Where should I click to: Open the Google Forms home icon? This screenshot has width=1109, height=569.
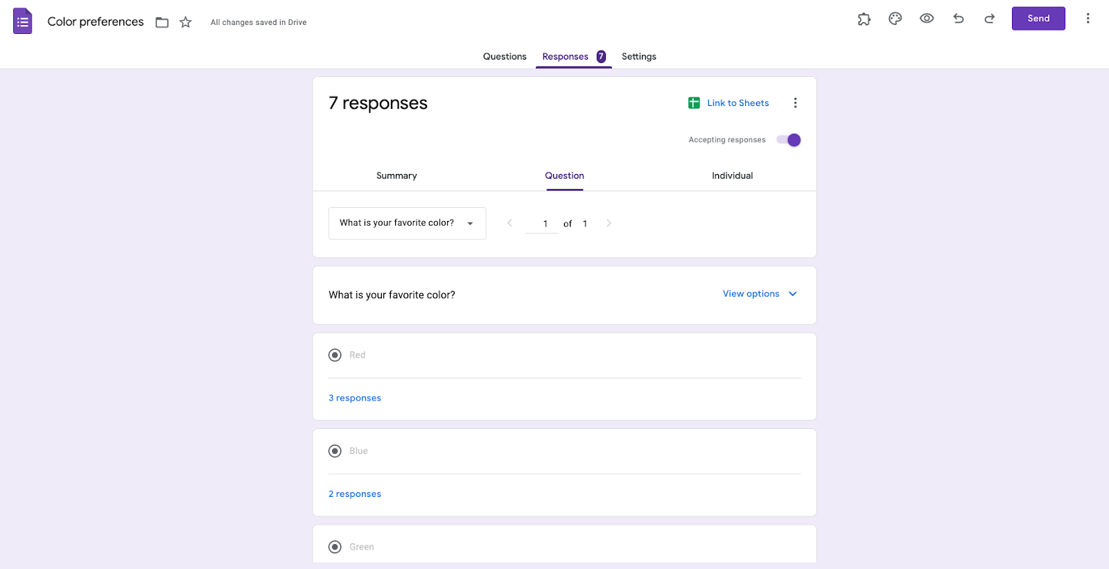pos(23,21)
